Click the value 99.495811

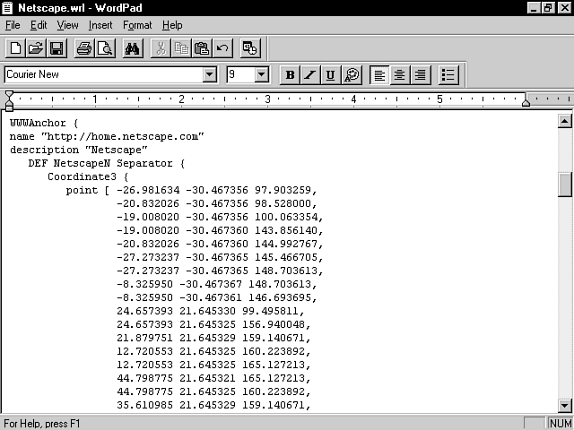[x=270, y=311]
